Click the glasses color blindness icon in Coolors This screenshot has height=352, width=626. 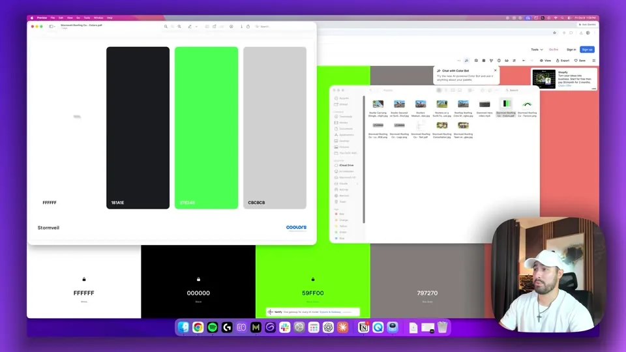tap(507, 61)
